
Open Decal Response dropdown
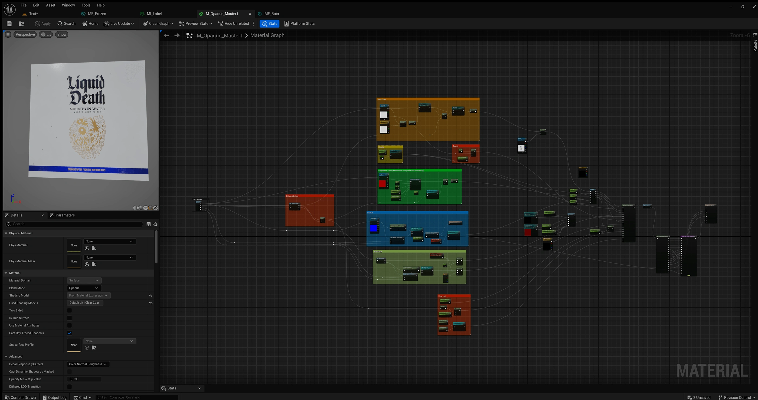pos(88,364)
